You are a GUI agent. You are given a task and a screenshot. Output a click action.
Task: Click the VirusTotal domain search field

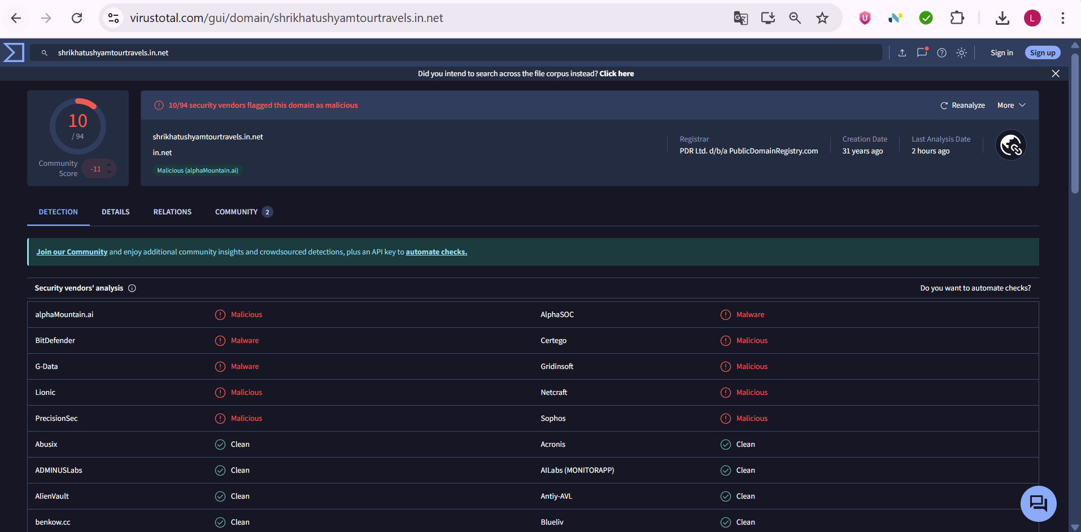tap(452, 52)
